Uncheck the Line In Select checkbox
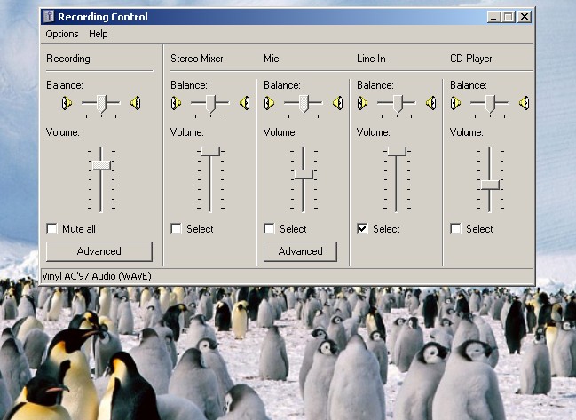The image size is (576, 420). click(363, 229)
